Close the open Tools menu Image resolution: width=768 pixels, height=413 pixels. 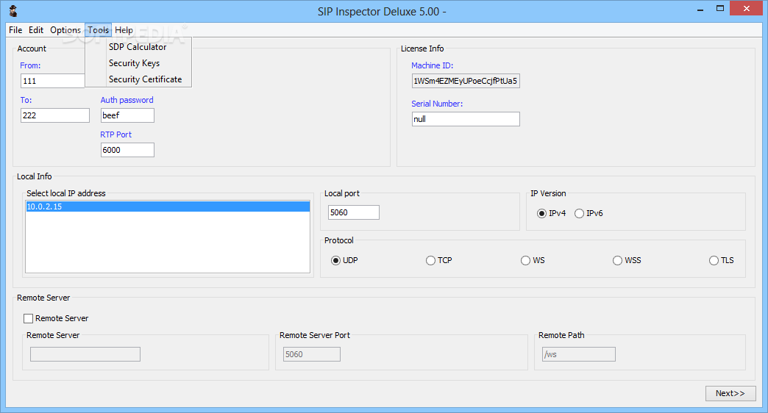tap(98, 30)
